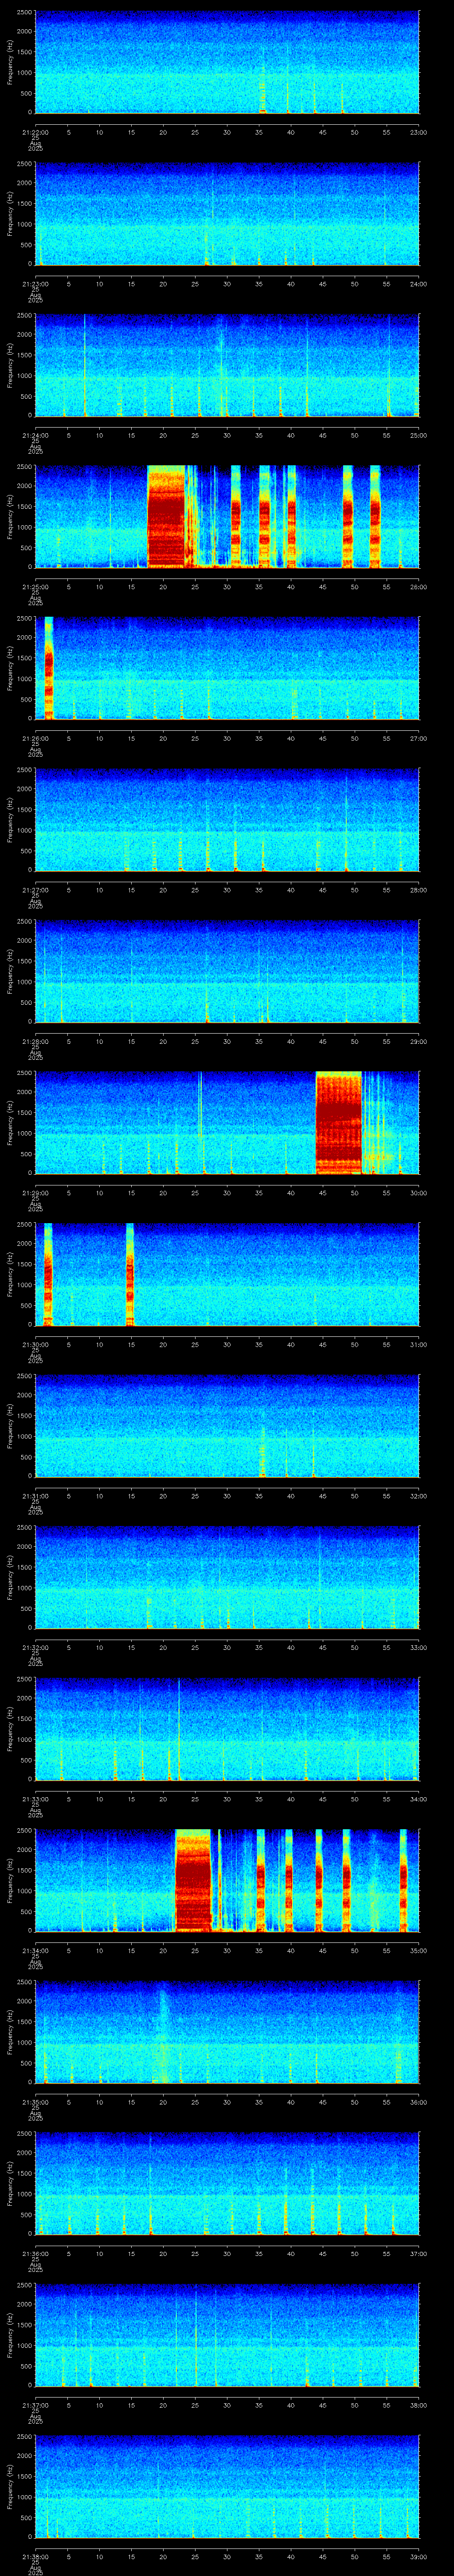Click the "23:00" end time label

pos(419,132)
